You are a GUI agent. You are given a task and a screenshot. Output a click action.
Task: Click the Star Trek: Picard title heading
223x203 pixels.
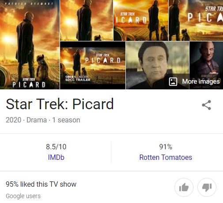click(x=60, y=104)
